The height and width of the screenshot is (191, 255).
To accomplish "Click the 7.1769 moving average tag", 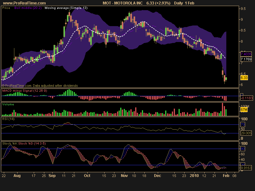I will pos(246,59).
